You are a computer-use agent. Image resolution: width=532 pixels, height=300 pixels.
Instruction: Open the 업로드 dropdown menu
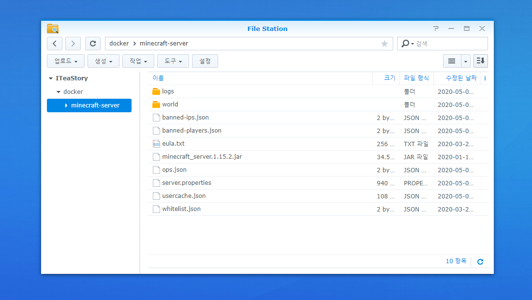(x=66, y=61)
